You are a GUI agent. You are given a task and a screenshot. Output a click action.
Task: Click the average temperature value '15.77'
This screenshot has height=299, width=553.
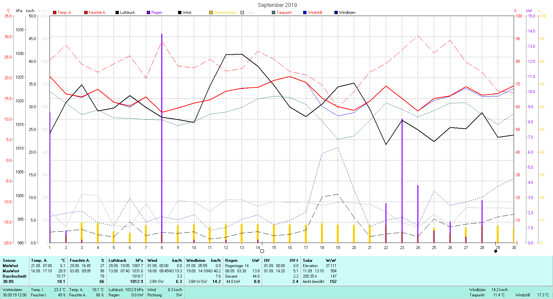(61, 276)
